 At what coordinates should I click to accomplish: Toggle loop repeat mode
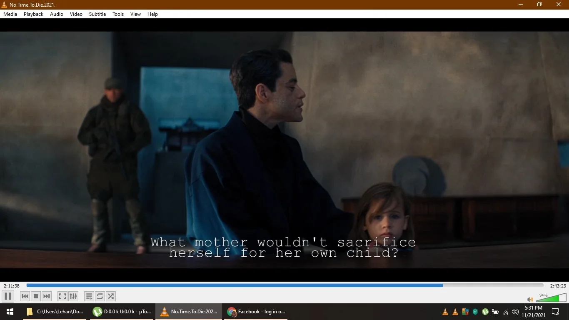100,296
